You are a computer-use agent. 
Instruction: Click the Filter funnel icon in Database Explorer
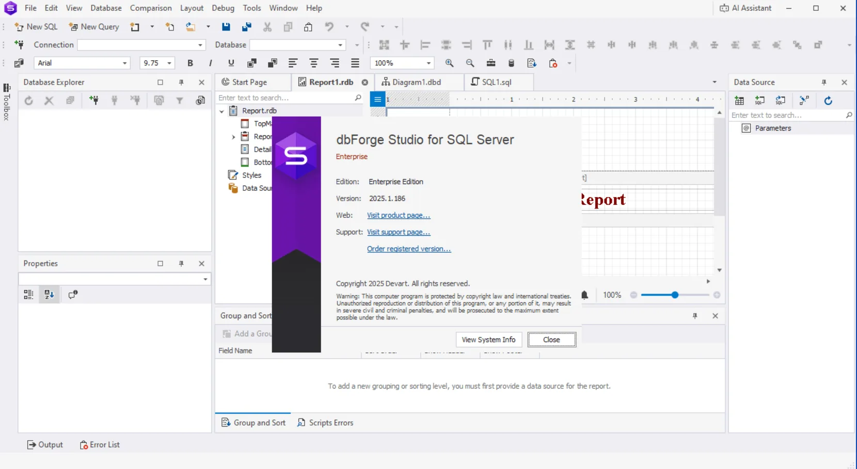click(180, 101)
